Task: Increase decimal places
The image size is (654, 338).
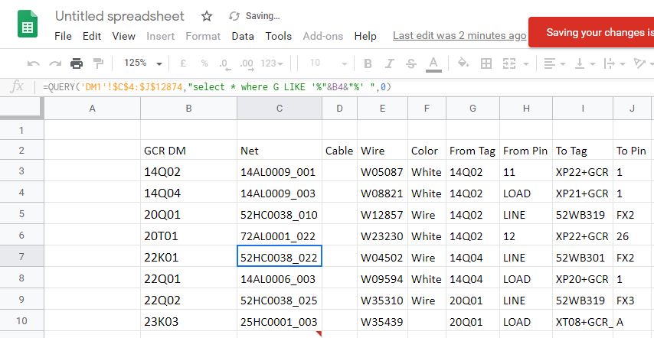Action: point(247,63)
